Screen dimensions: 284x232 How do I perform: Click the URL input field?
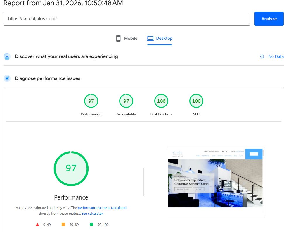click(127, 19)
